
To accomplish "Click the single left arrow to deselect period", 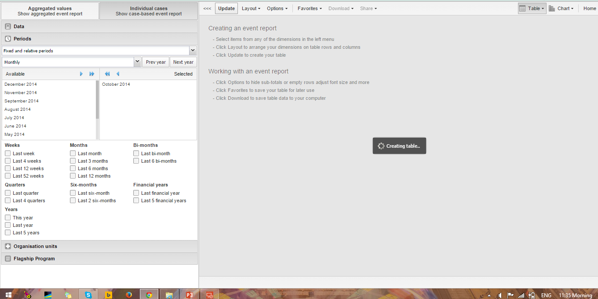I will point(118,74).
